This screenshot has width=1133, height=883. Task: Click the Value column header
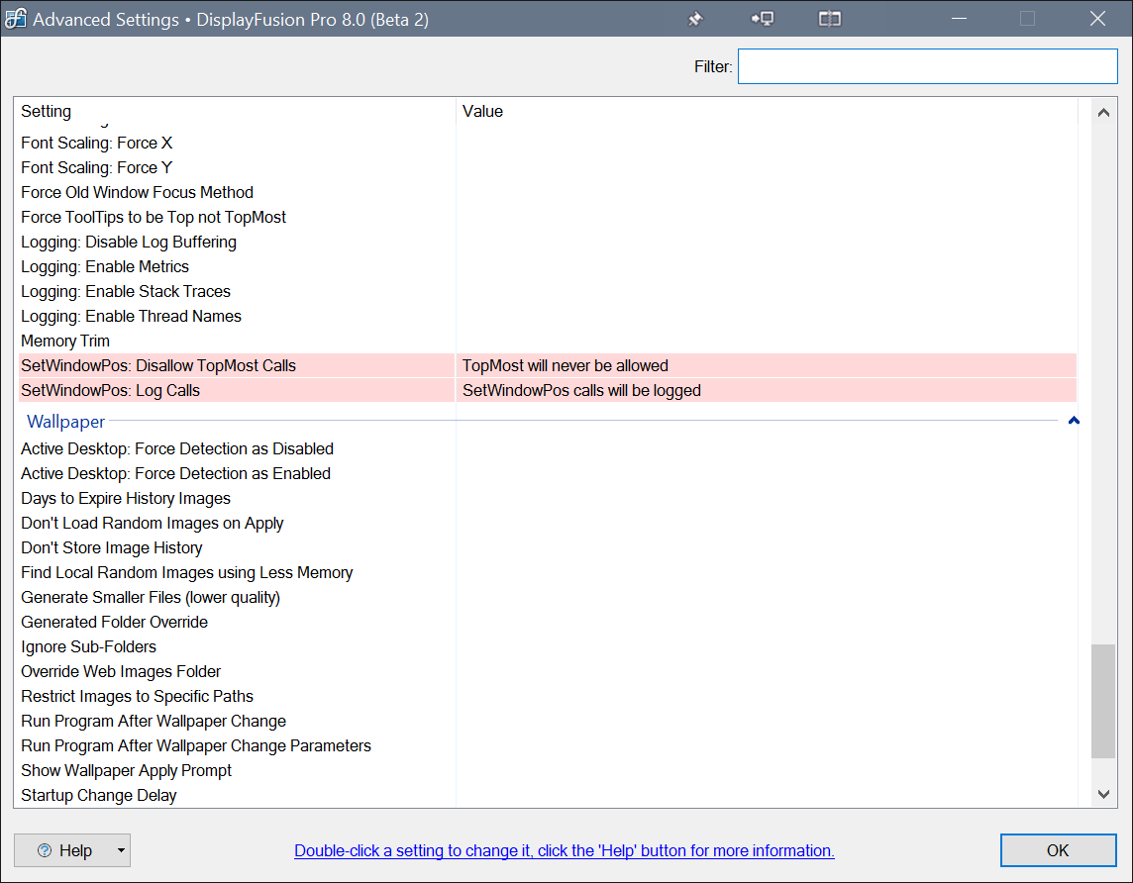coord(482,111)
